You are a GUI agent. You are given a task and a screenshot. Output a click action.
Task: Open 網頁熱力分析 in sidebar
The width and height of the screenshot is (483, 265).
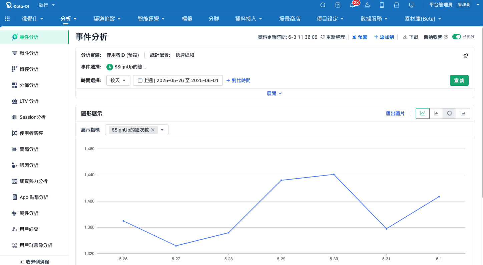[34, 181]
